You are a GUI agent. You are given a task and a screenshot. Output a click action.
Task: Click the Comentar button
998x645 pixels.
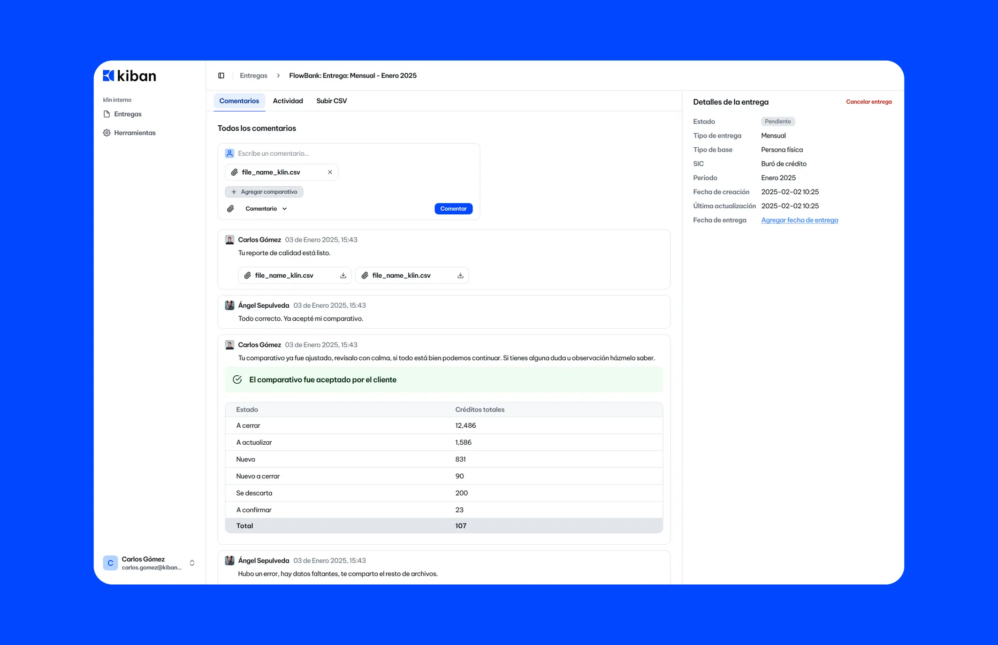coord(453,209)
